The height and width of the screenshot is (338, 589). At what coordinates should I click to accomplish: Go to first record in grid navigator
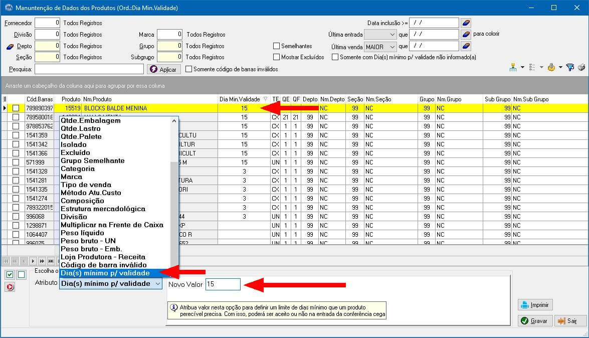point(6,261)
